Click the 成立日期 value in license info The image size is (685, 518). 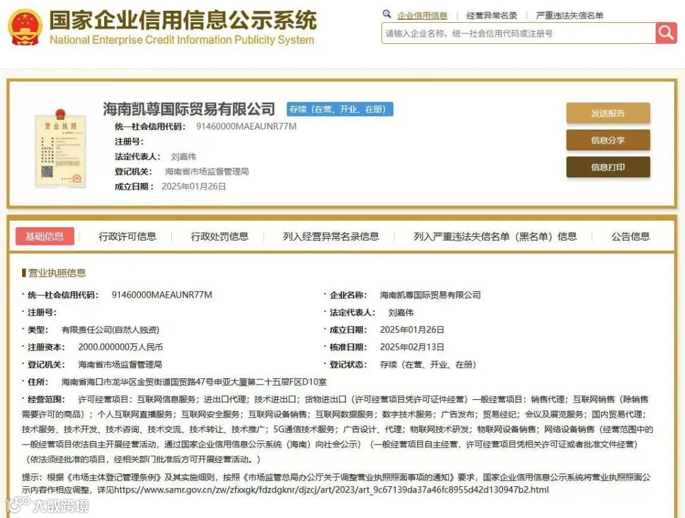pos(412,329)
